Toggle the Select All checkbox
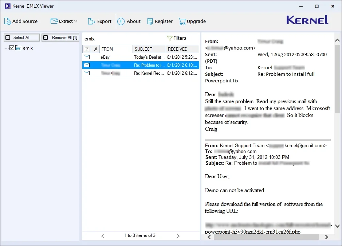 [8, 38]
